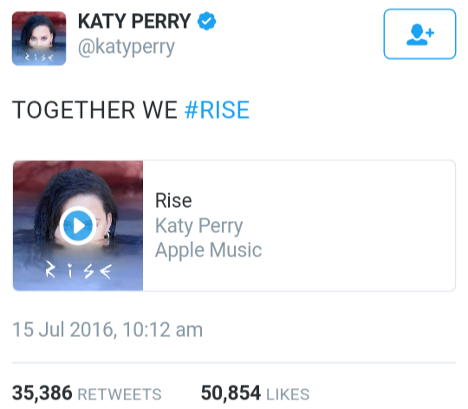The image size is (468, 409).
Task: Select the KATY PERRY display name
Action: [134, 21]
